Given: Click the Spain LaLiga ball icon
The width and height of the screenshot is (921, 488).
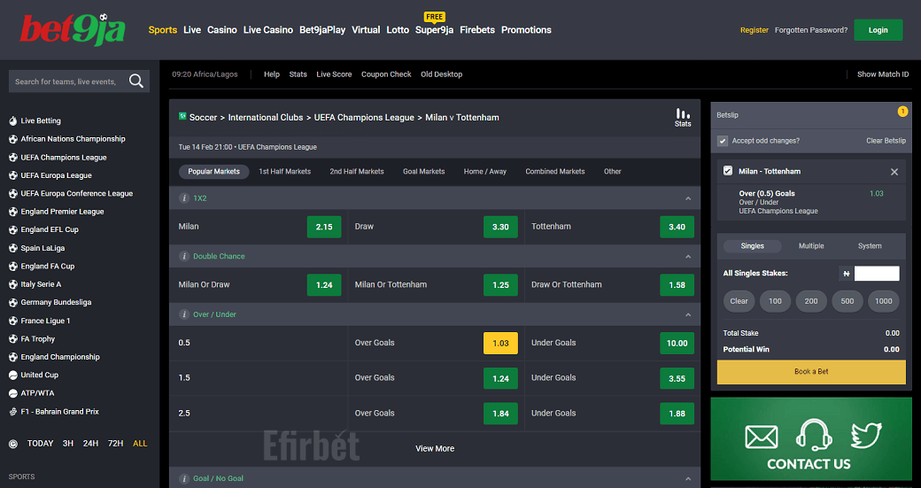Looking at the screenshot, I should click(x=13, y=248).
